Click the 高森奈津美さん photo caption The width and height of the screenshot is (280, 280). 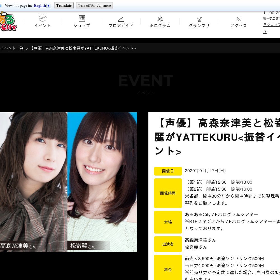[18, 246]
